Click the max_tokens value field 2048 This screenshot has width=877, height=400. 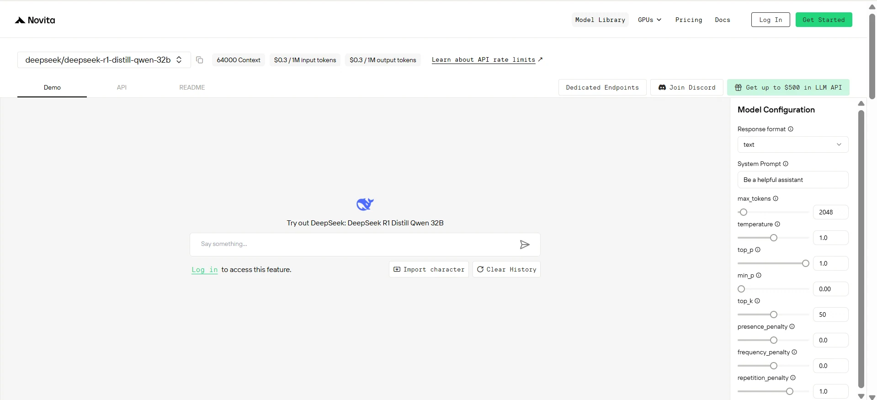tap(831, 212)
